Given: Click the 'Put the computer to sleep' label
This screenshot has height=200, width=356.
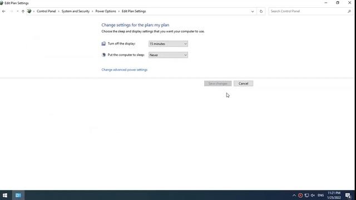Looking at the screenshot, I should [126, 54].
